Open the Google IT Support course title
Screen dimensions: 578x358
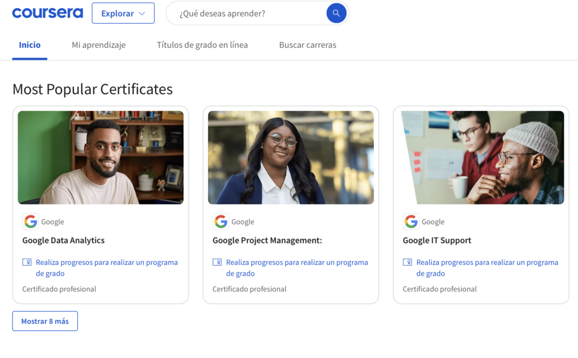[x=437, y=240]
